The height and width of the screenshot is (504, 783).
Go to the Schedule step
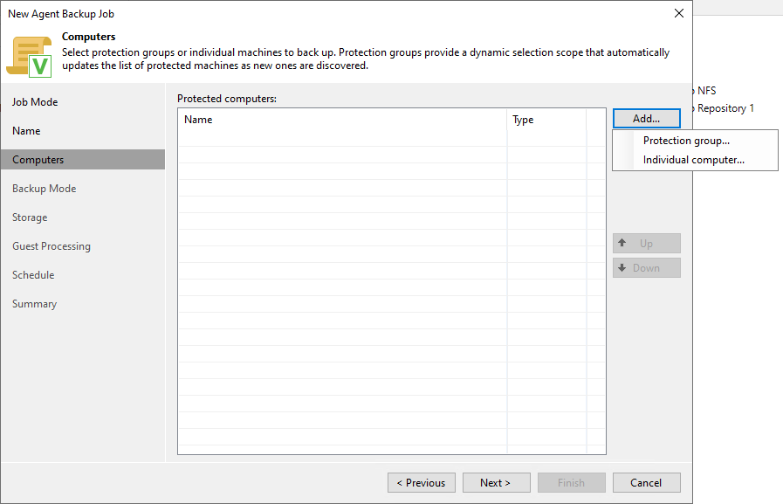[x=33, y=275]
